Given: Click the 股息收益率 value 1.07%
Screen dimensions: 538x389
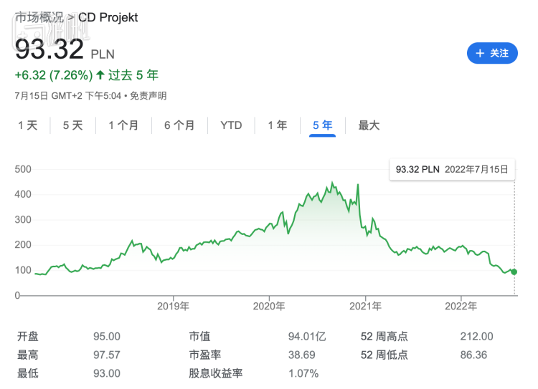Looking at the screenshot, I should (x=303, y=373).
